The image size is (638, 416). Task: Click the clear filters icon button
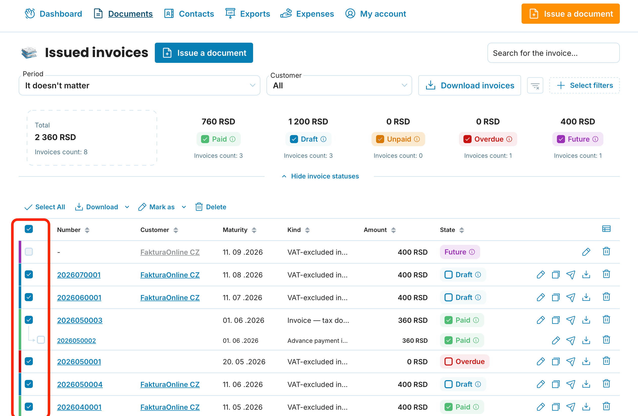[x=535, y=86]
